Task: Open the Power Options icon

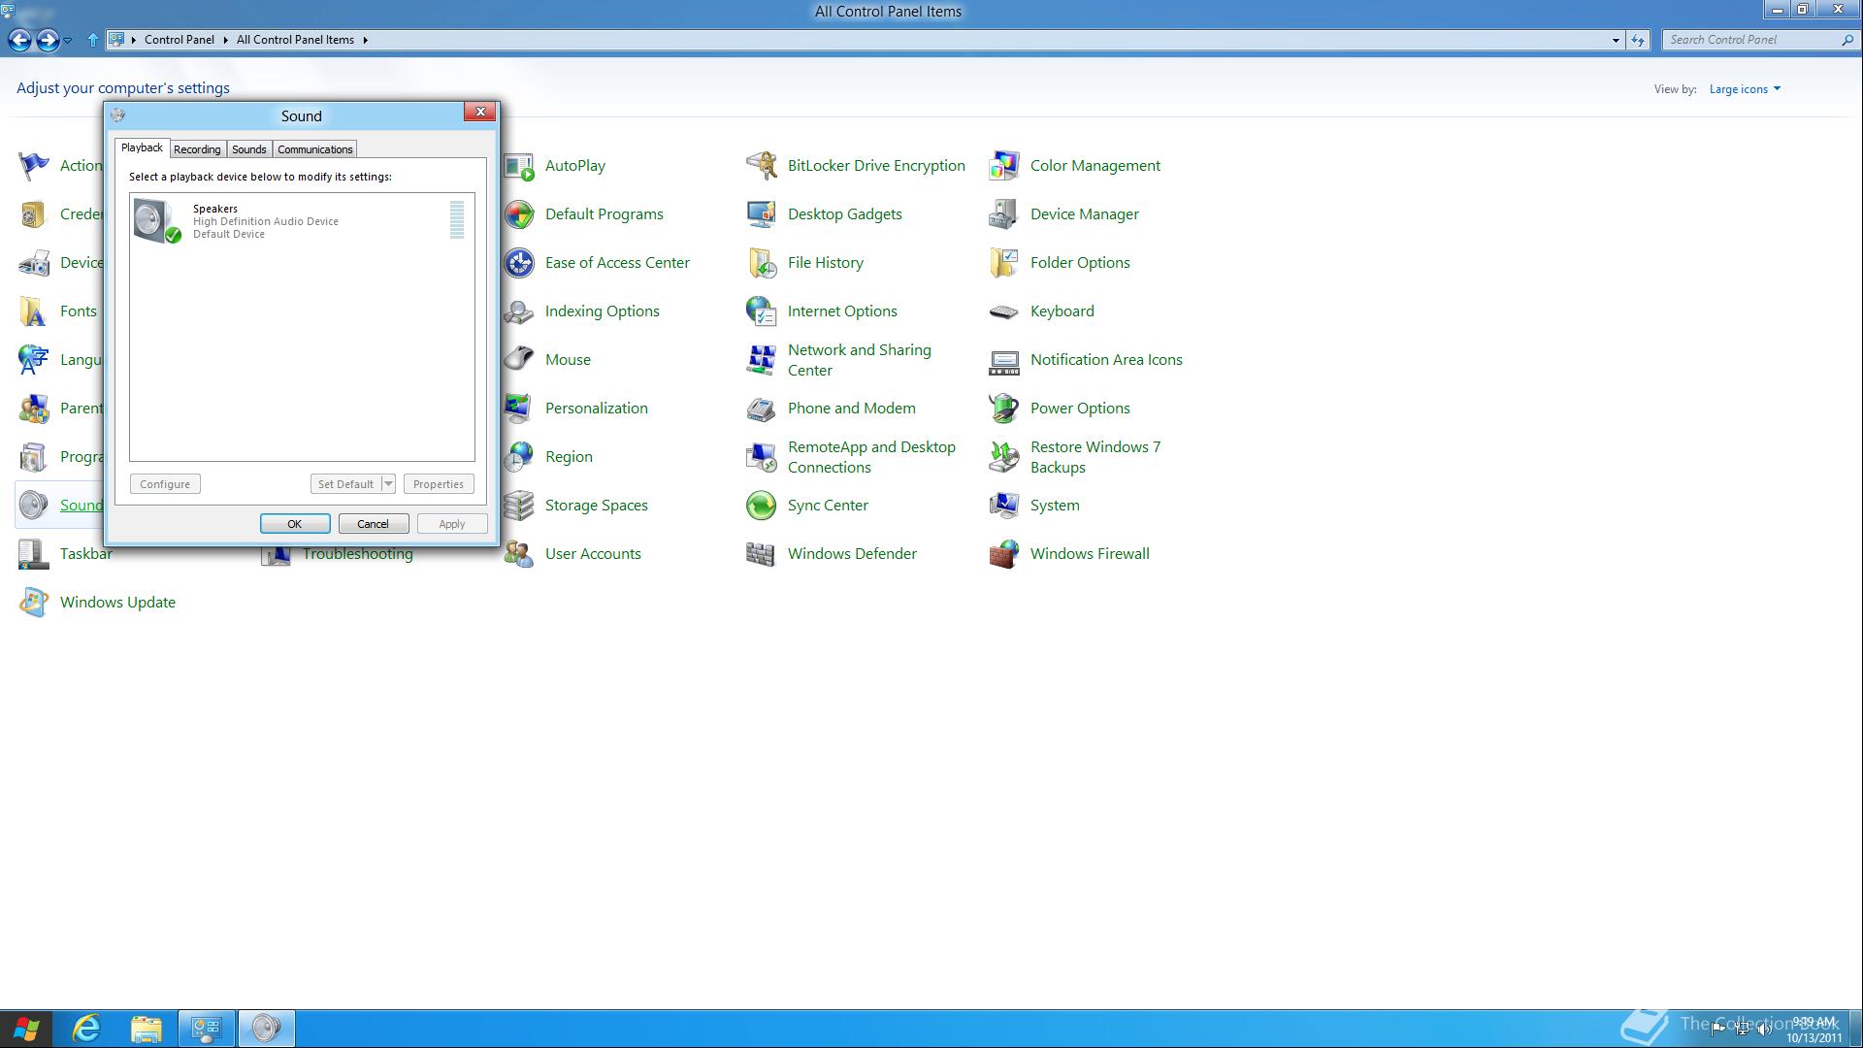Action: point(1004,409)
